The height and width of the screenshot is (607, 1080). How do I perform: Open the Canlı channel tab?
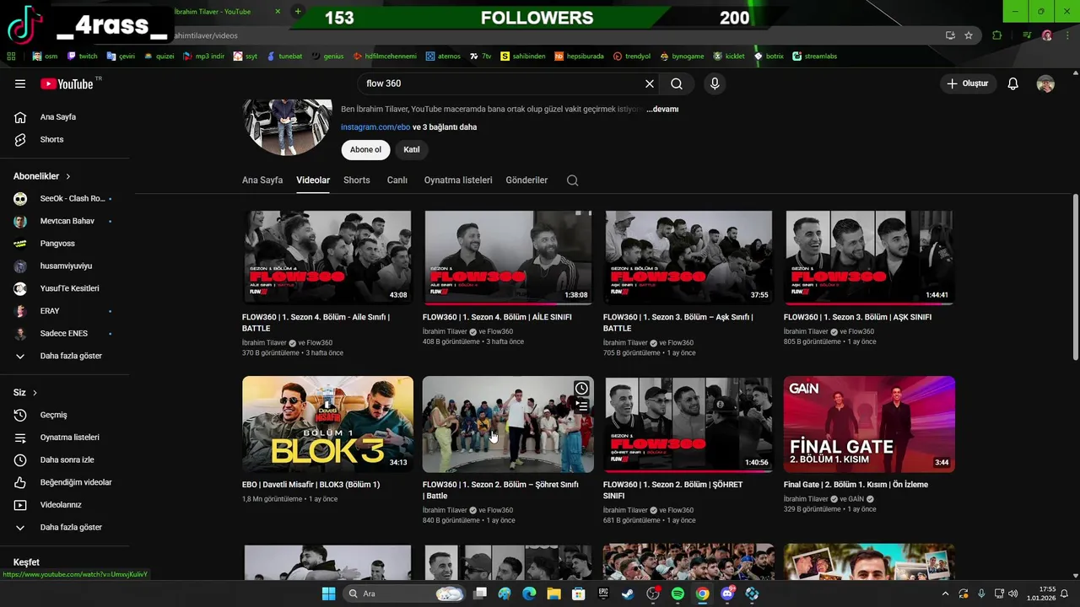397,180
